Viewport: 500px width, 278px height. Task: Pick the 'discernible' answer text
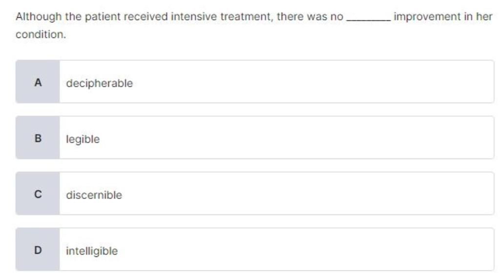tap(94, 195)
